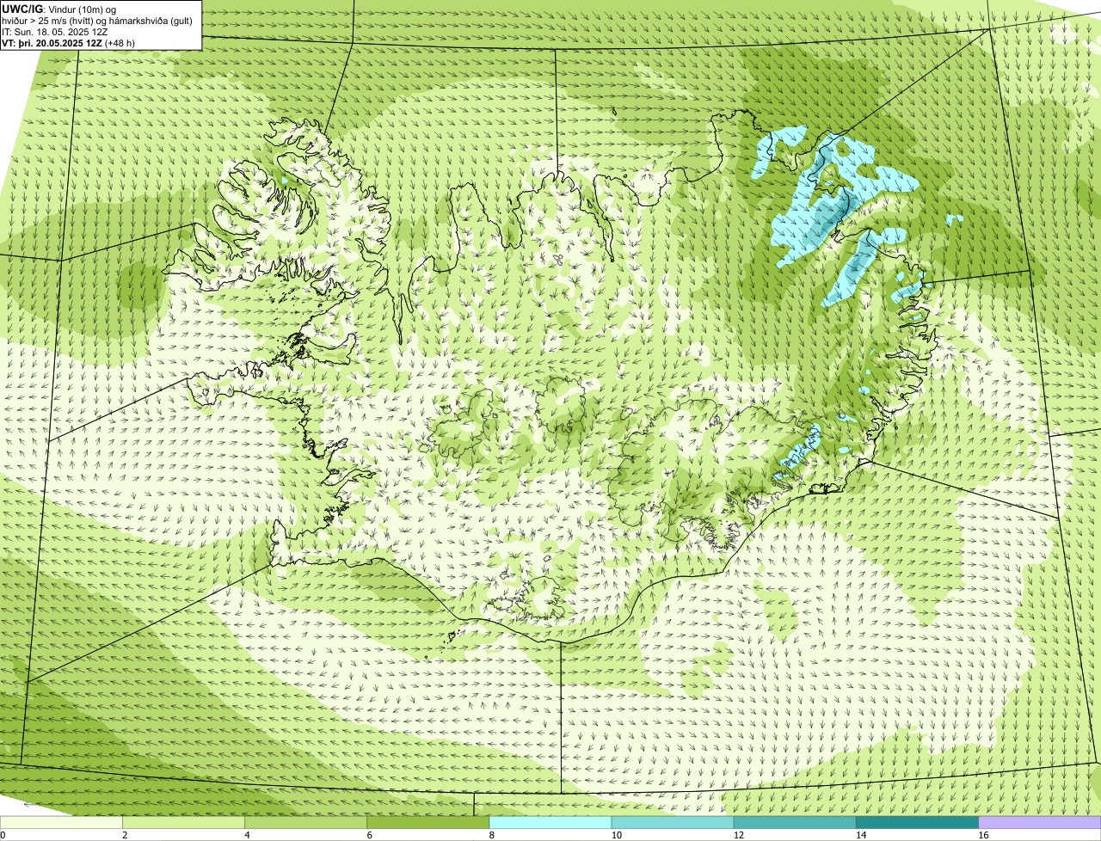
Task: Click the '6' tick label on the color scale
Action: (369, 835)
